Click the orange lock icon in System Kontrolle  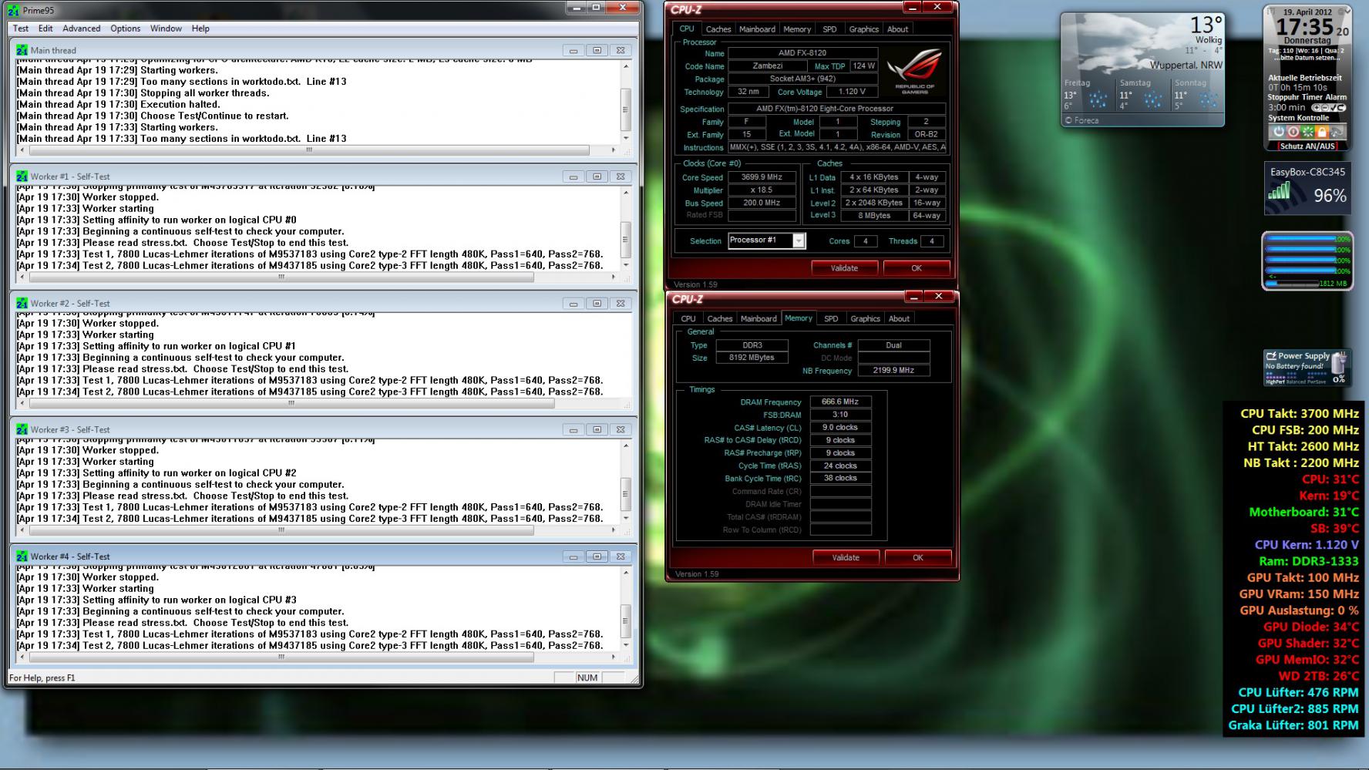tap(1322, 132)
